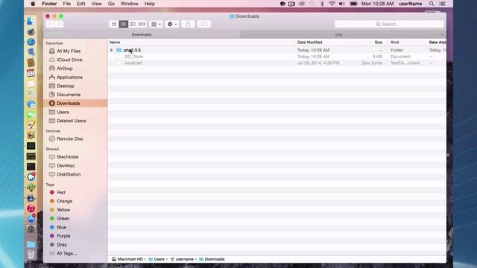Filter by Gray tag
477x268 pixels.
coord(62,245)
